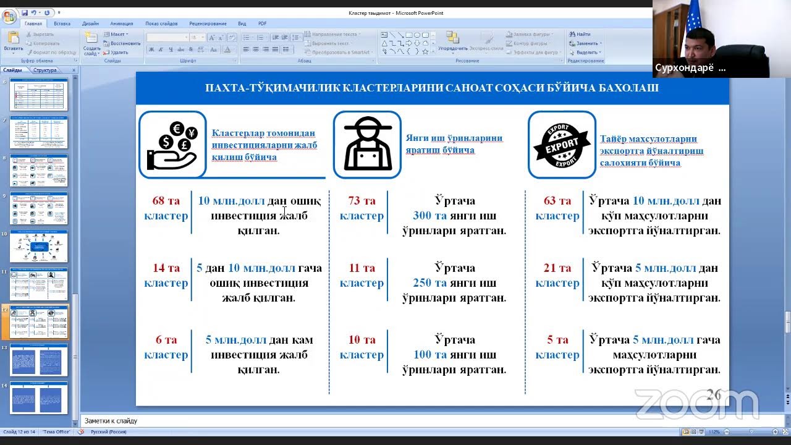Undo the last action in Quick Access

33,12
